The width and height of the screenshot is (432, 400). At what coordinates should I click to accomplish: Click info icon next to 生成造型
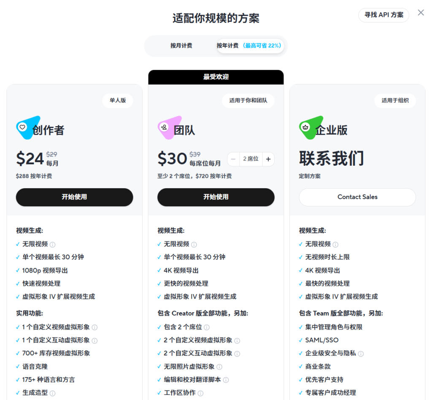53,393
